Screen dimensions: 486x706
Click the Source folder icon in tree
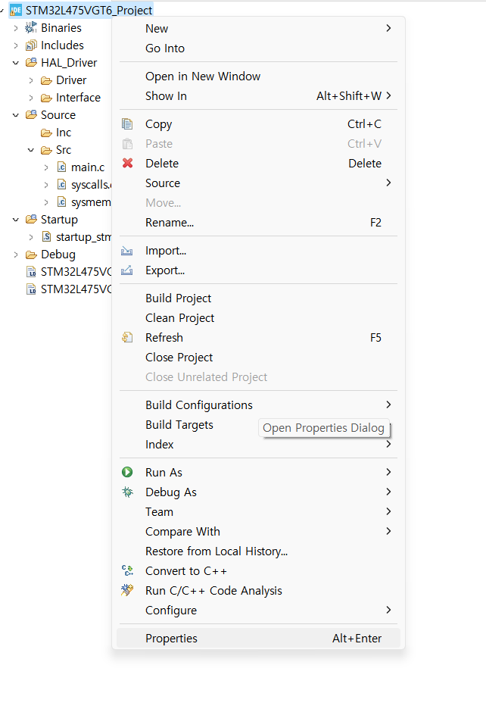31,115
